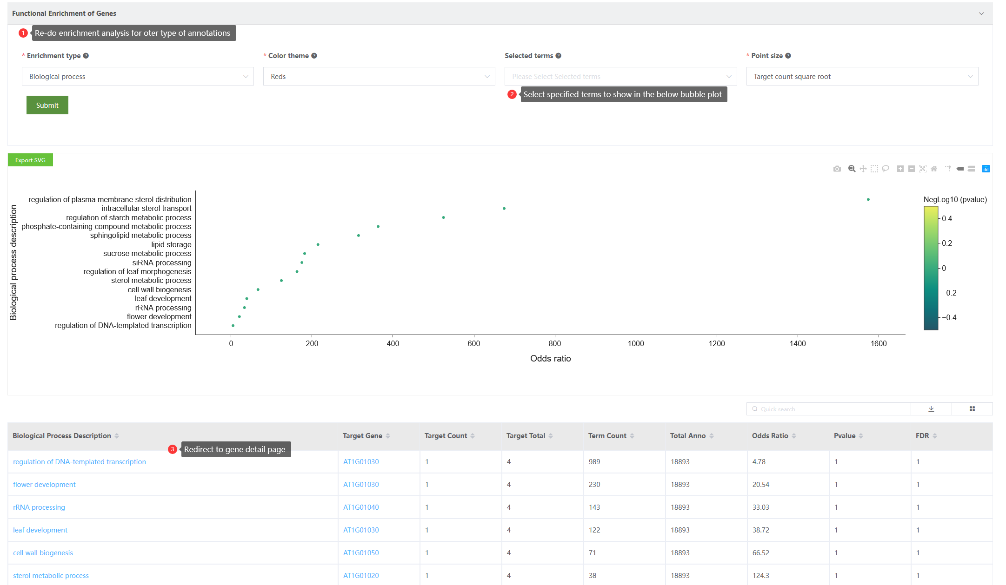Compare data on hover
The image size is (1006, 585).
point(971,169)
